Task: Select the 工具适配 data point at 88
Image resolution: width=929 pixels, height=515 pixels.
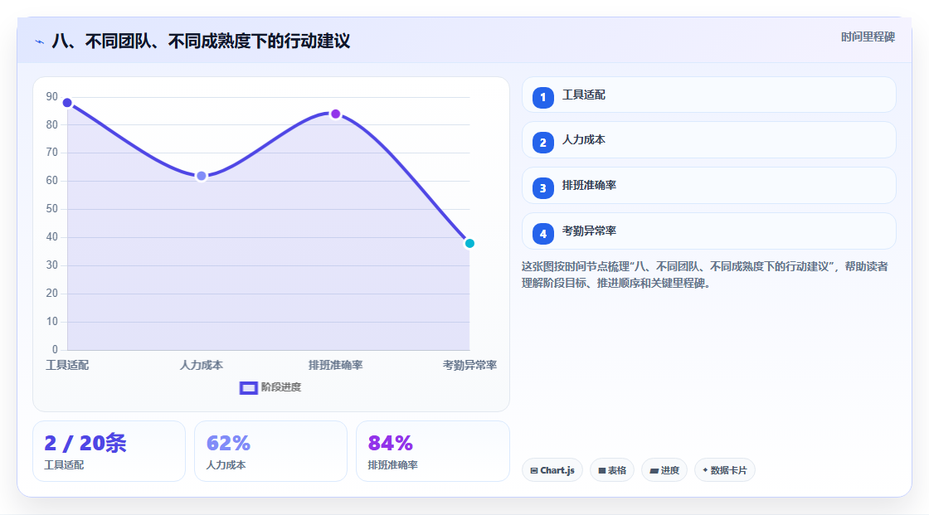Action: click(x=67, y=103)
